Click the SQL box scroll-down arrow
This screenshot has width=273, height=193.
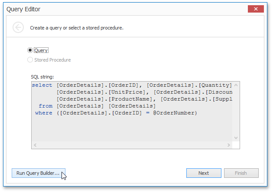click(x=236, y=138)
